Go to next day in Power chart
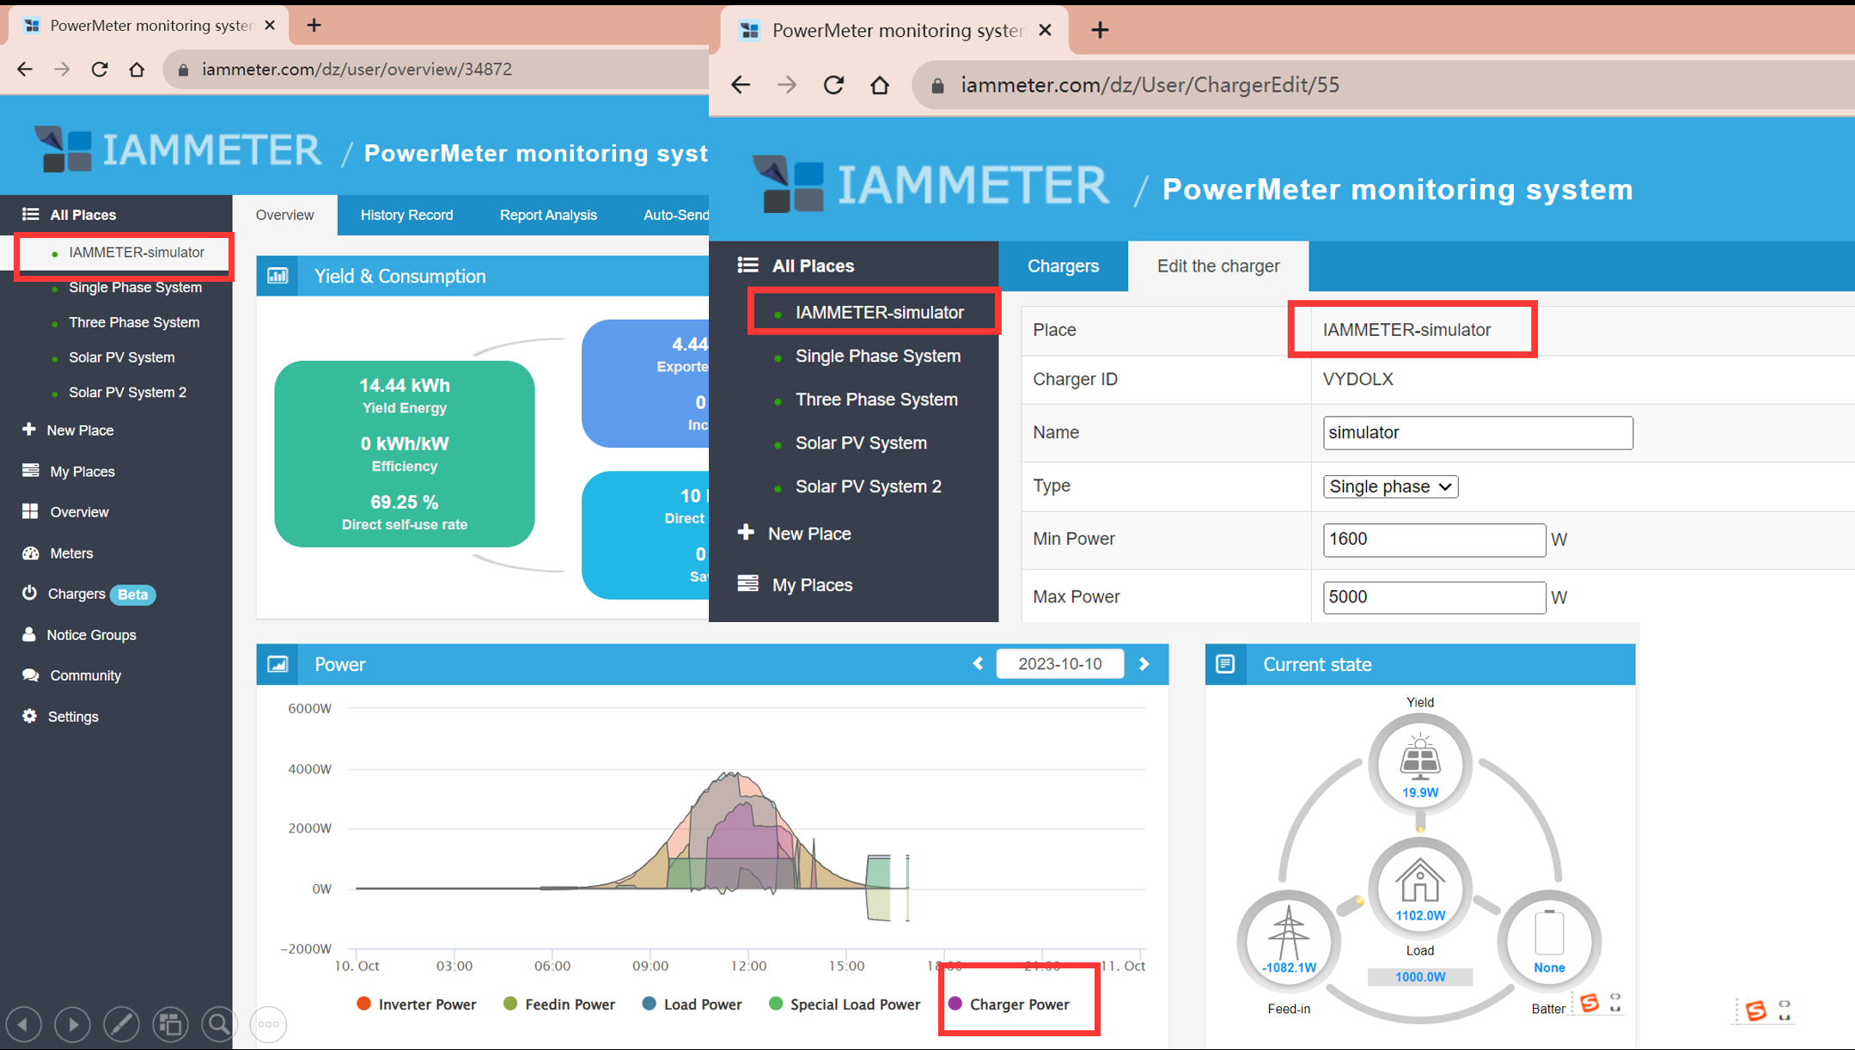The image size is (1855, 1050). point(1144,664)
